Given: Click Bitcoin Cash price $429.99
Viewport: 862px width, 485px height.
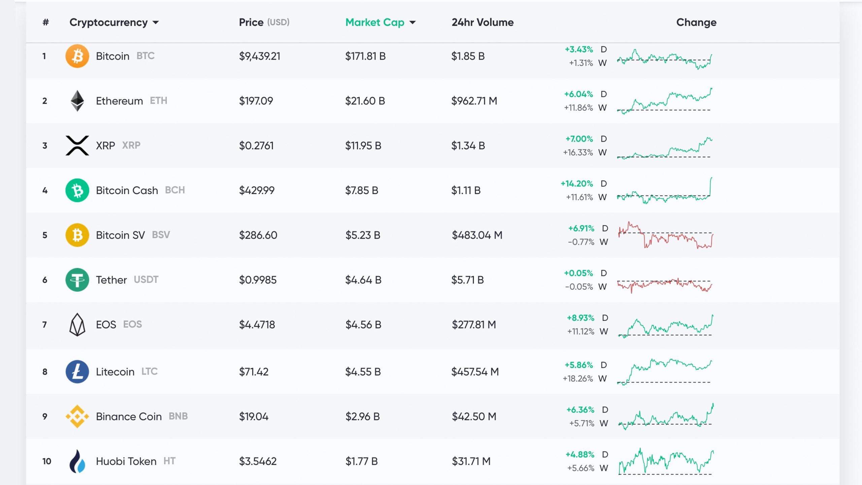Looking at the screenshot, I should click(x=257, y=191).
